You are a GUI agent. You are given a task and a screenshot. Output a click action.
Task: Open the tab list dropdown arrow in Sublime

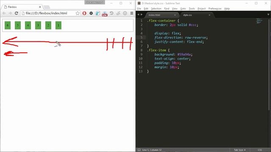tap(268, 15)
